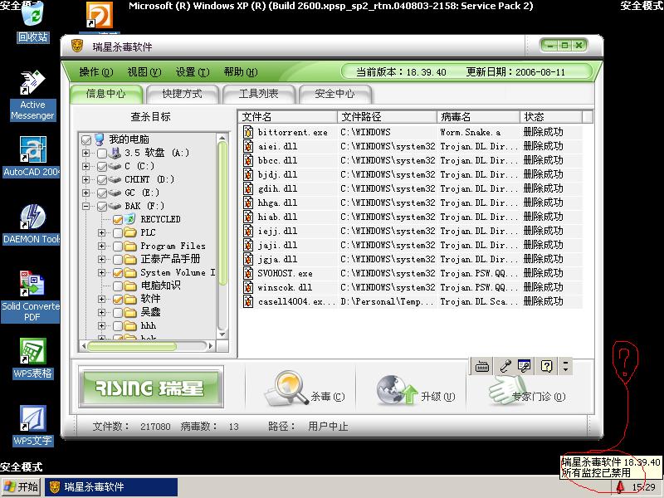Toggle CHINT (D:) drive checkbox
The image size is (664, 498).
point(102,180)
